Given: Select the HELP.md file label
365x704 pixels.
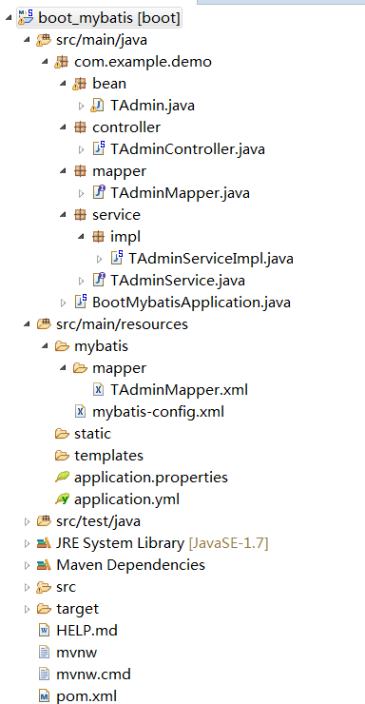Looking at the screenshot, I should [87, 631].
